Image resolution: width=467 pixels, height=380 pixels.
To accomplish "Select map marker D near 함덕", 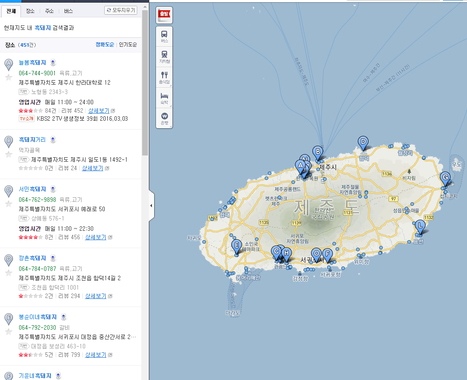I will click(x=363, y=143).
